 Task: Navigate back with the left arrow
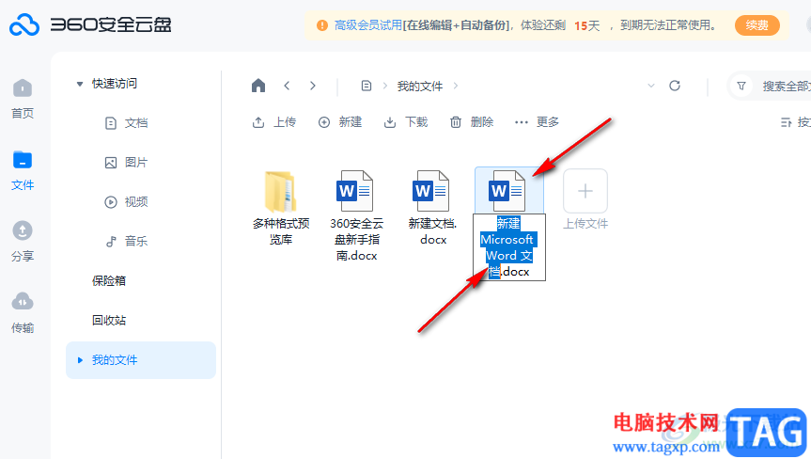[x=287, y=86]
